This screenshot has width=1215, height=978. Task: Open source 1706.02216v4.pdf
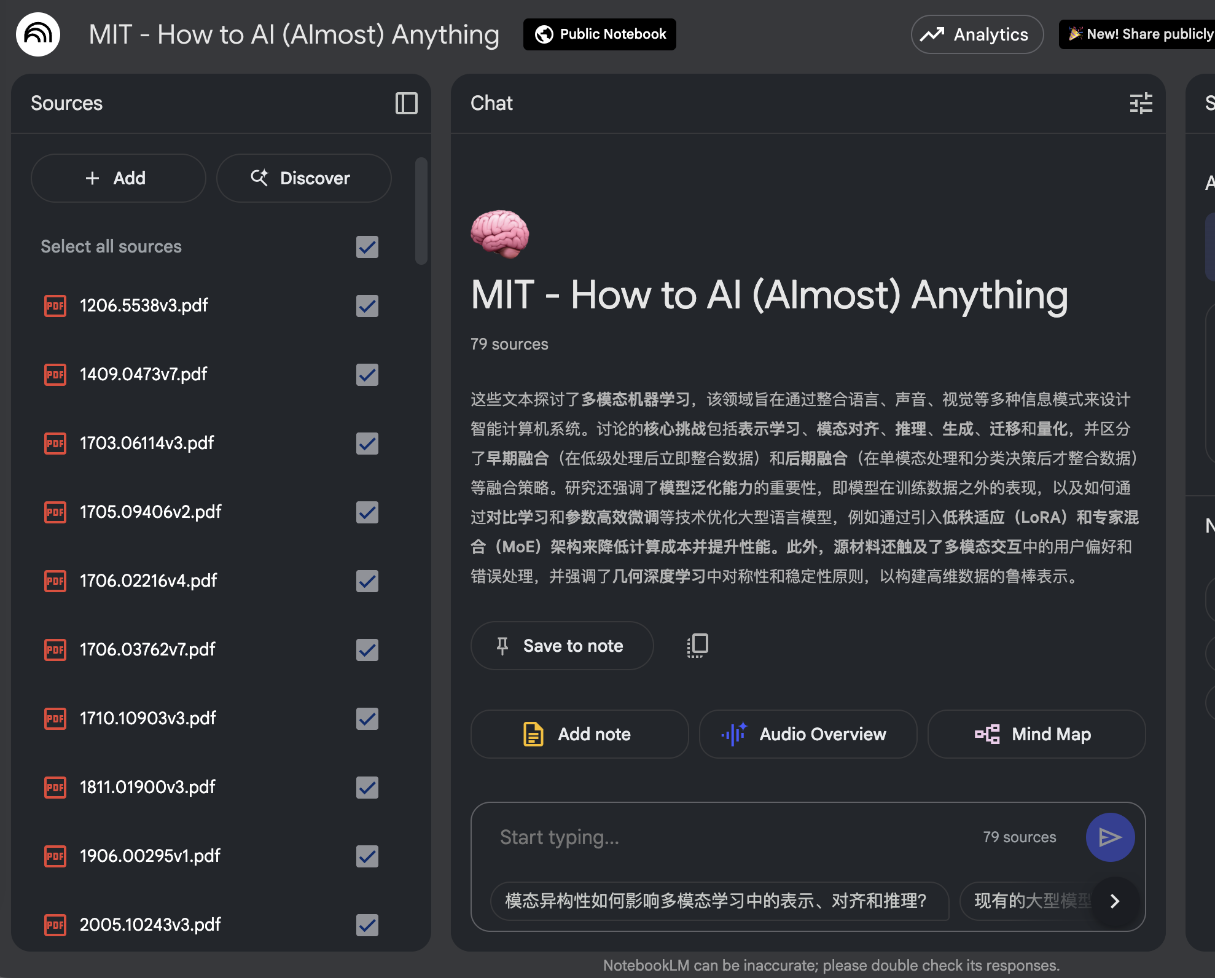[x=148, y=581]
